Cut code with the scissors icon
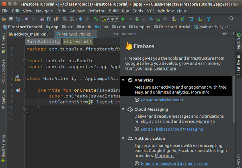 (42, 19)
